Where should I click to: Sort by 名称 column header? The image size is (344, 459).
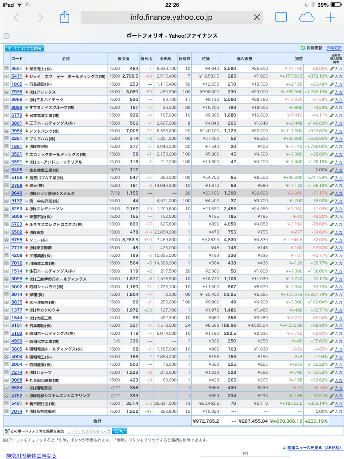point(66,59)
